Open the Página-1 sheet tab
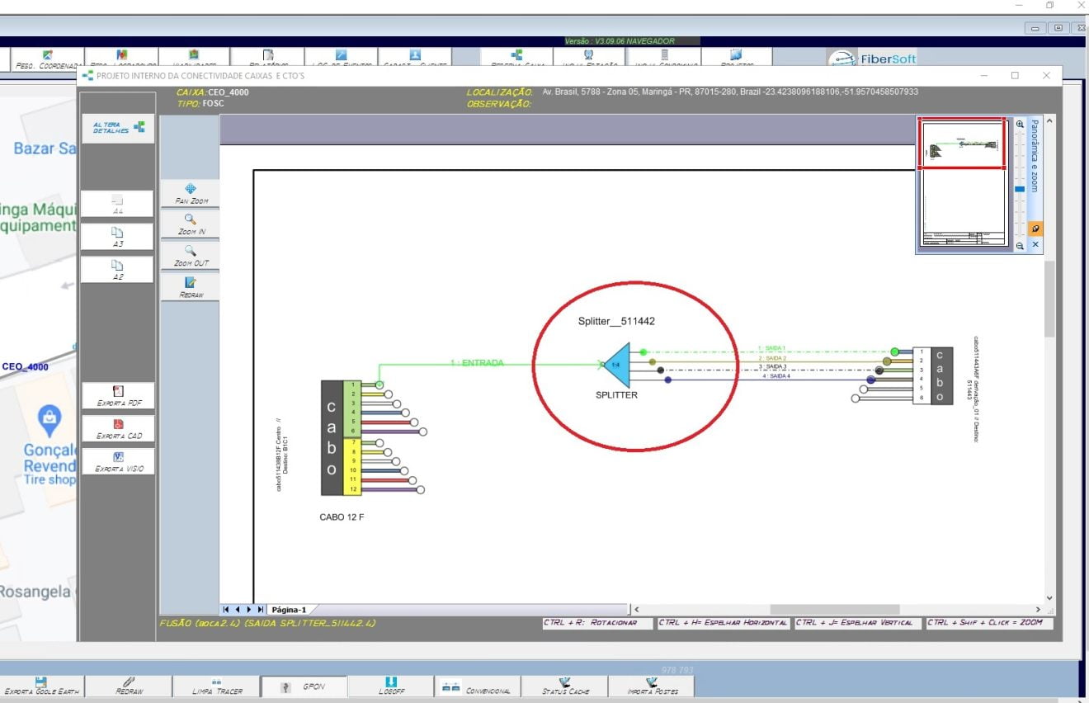This screenshot has width=1089, height=703. click(289, 609)
